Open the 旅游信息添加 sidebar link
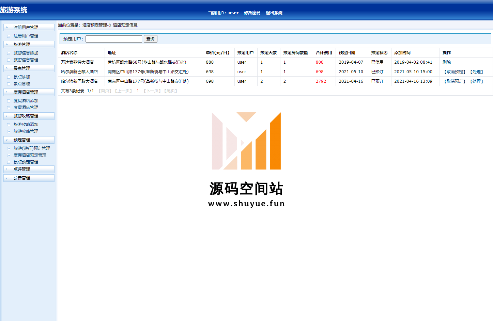The width and height of the screenshot is (493, 321). click(26, 53)
